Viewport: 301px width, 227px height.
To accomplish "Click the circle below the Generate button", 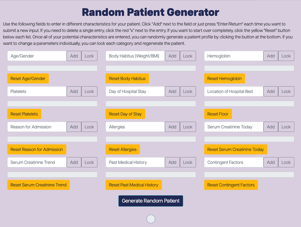I will [x=151, y=219].
